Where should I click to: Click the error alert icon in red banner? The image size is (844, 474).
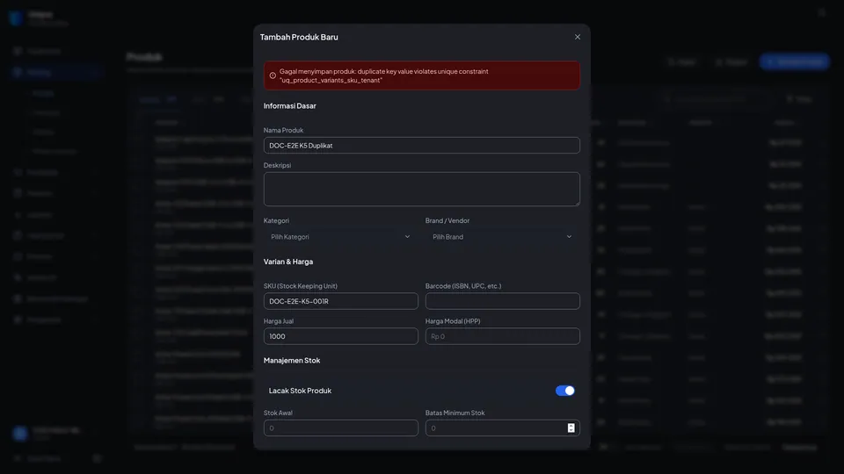[x=273, y=75]
